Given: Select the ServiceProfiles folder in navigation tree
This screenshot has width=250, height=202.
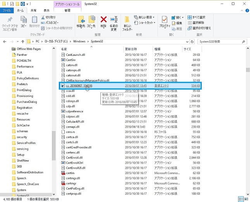Looking at the screenshot, I should (26, 143).
